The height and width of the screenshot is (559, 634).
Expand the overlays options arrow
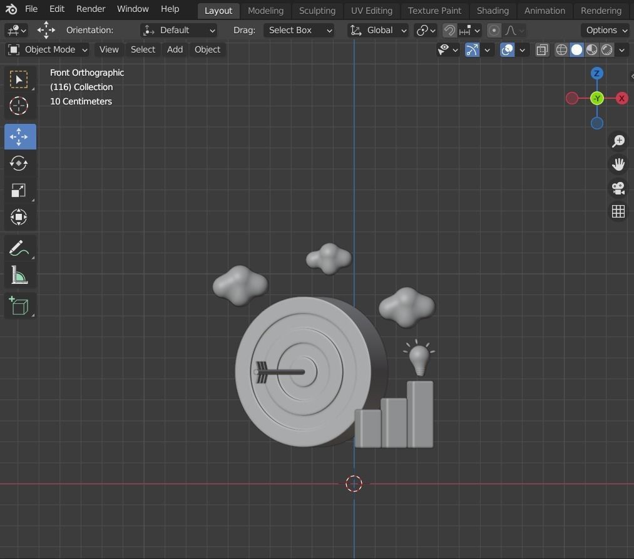522,50
